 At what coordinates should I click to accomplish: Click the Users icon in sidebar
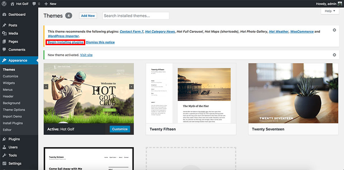[4, 147]
